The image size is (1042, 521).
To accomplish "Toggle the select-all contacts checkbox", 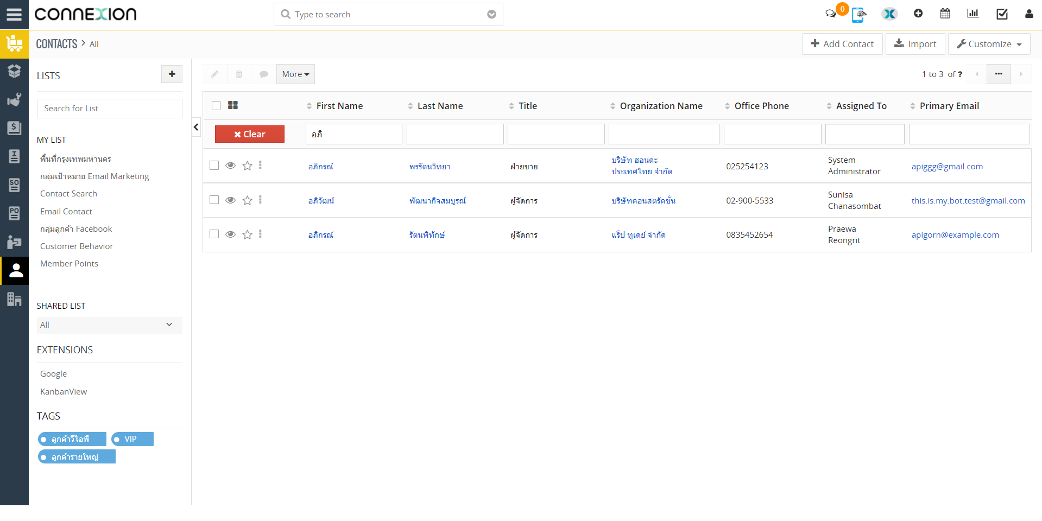I will click(216, 106).
